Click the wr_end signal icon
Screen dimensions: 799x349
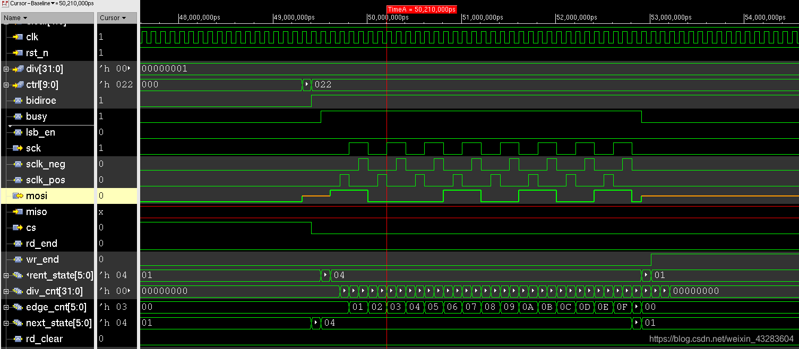tap(18, 259)
